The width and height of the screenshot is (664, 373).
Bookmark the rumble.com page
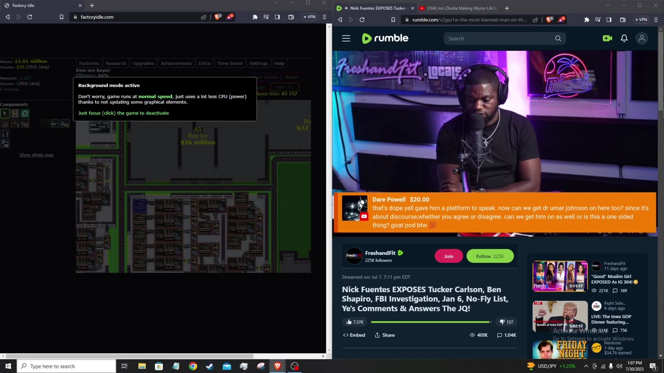[393, 20]
